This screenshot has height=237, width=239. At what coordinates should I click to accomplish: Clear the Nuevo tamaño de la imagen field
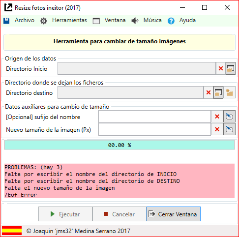coord(217,129)
